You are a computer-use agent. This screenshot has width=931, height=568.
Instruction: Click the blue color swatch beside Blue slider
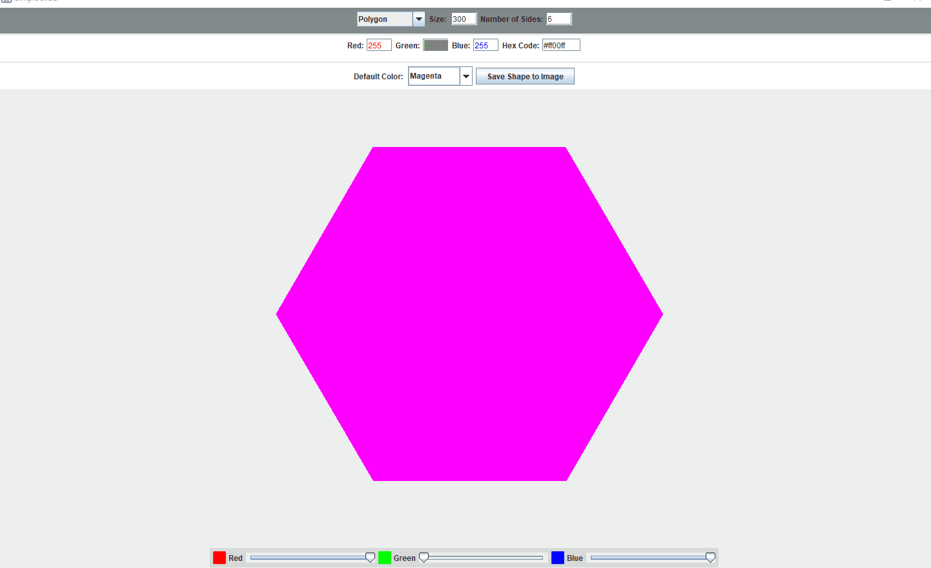pos(558,557)
